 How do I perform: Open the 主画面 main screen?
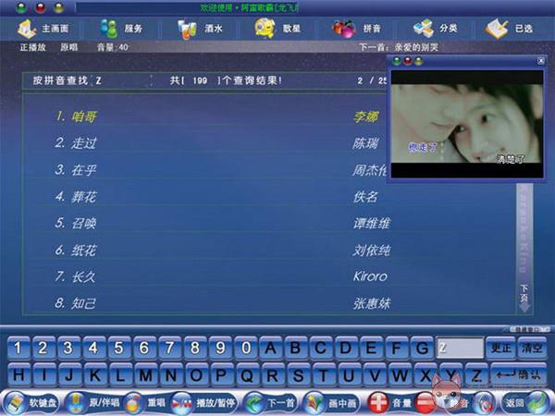pyautogui.click(x=43, y=29)
